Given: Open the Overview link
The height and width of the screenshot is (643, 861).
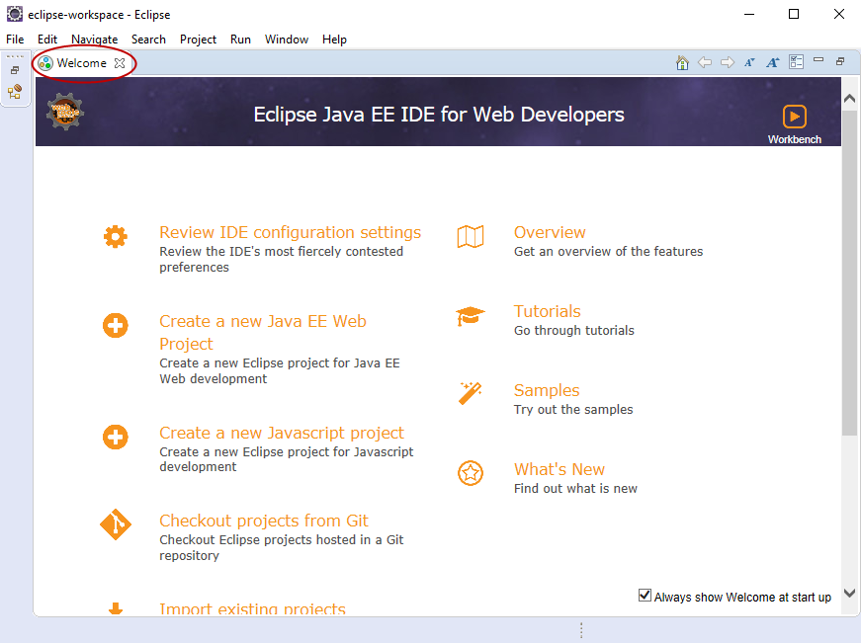Looking at the screenshot, I should [x=550, y=232].
